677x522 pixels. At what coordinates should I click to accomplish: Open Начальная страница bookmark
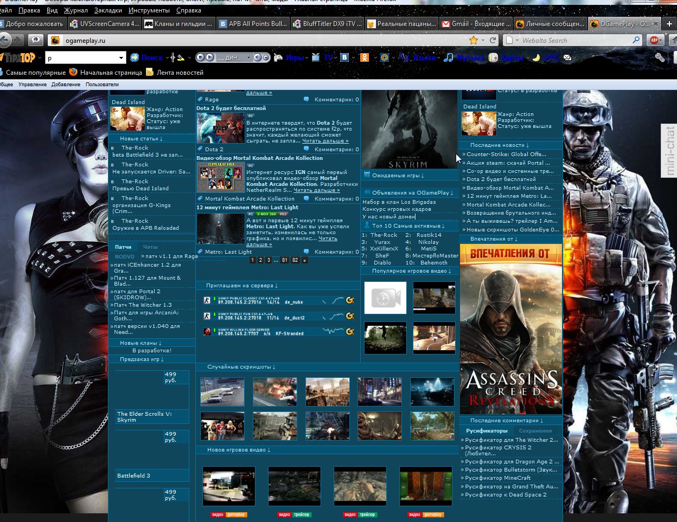click(106, 72)
